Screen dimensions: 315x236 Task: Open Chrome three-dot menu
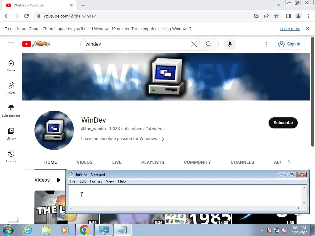click(308, 16)
